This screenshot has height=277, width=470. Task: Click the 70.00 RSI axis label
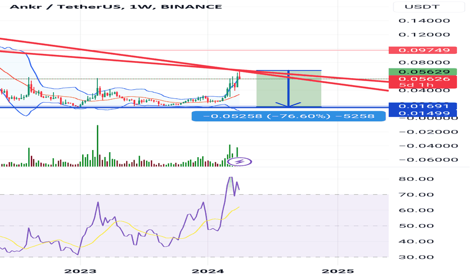[417, 194]
